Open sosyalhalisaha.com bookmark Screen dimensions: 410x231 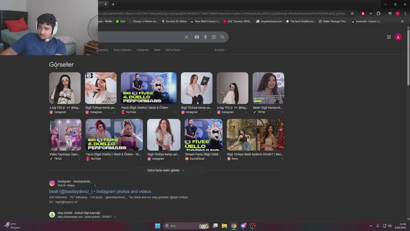point(269,21)
